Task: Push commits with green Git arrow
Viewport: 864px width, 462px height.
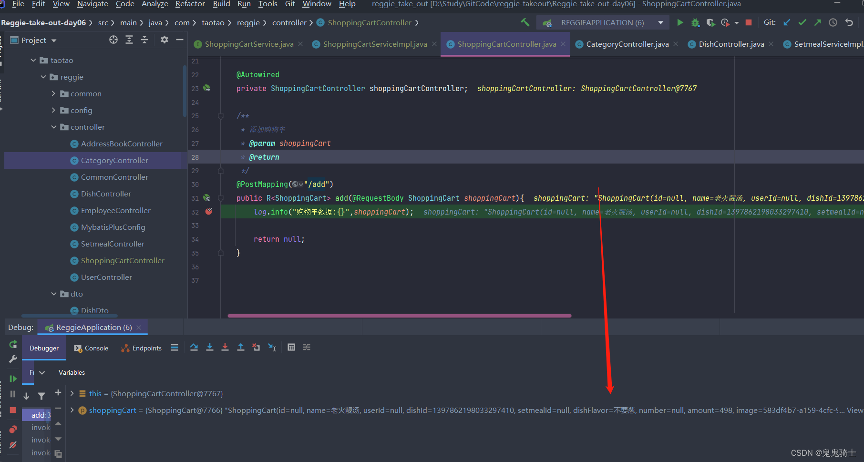Action: coord(818,22)
